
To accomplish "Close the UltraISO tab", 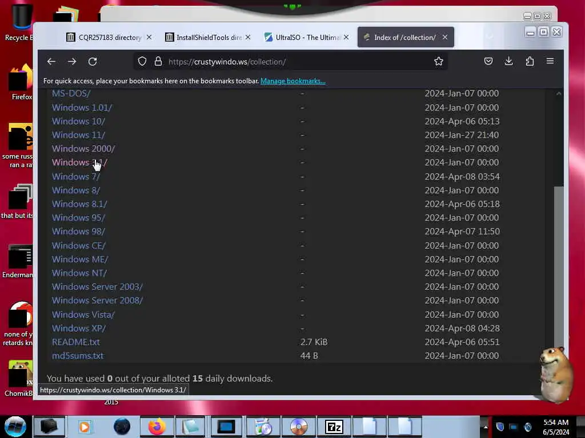I will coord(346,37).
